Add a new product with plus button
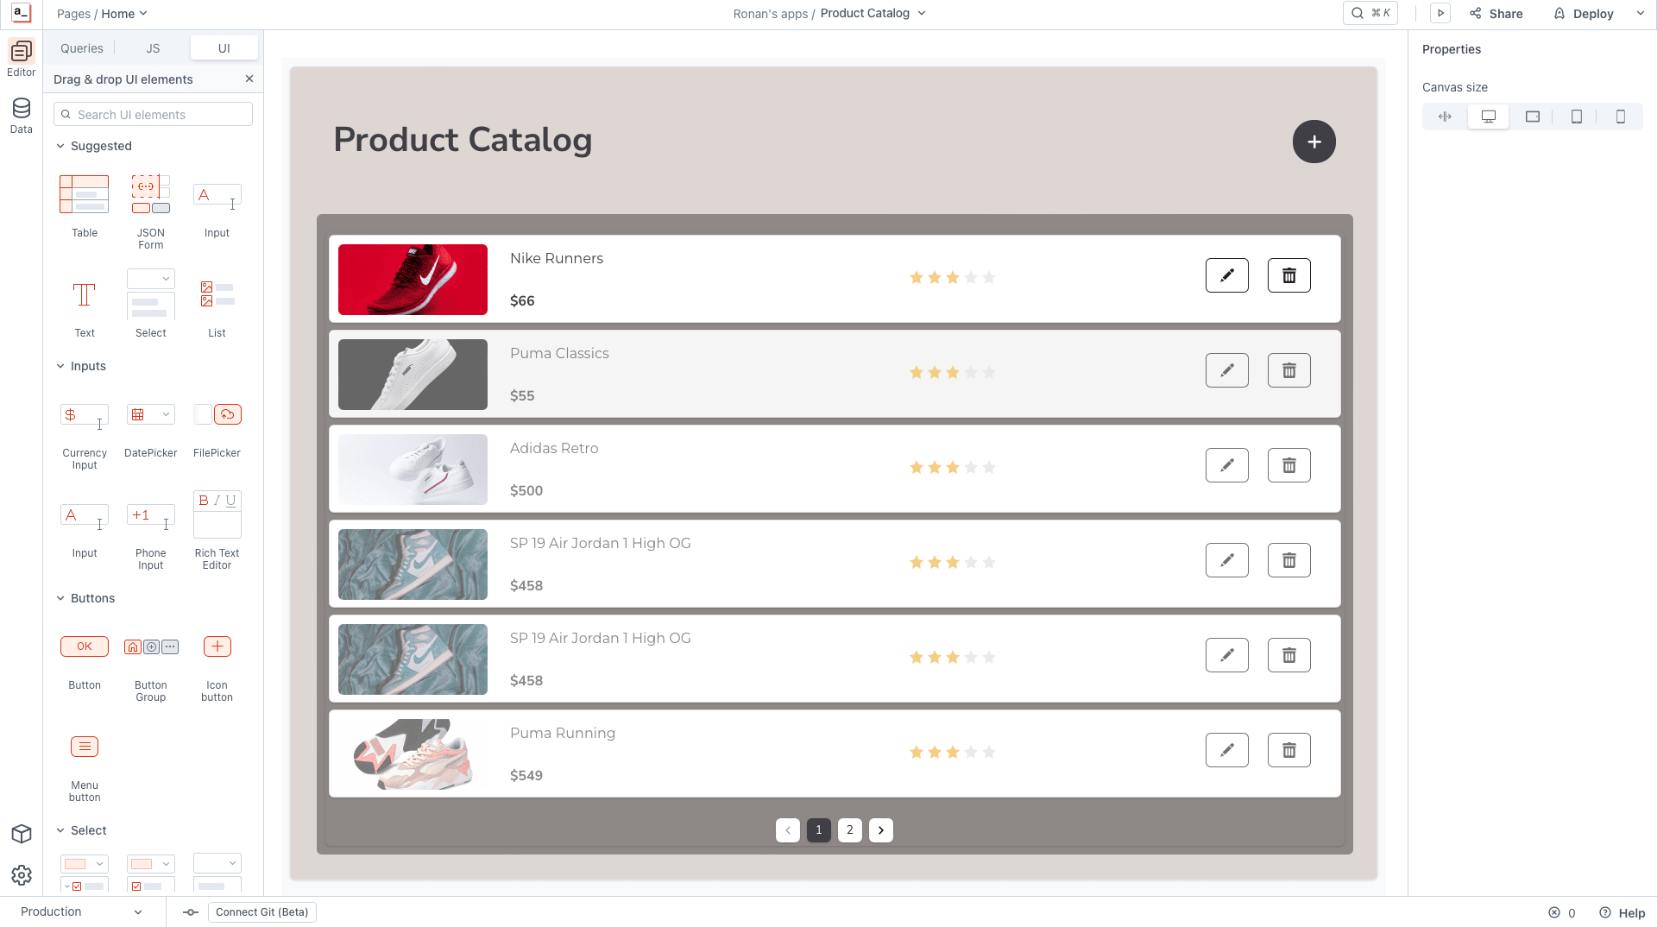The width and height of the screenshot is (1657, 927). tap(1314, 142)
